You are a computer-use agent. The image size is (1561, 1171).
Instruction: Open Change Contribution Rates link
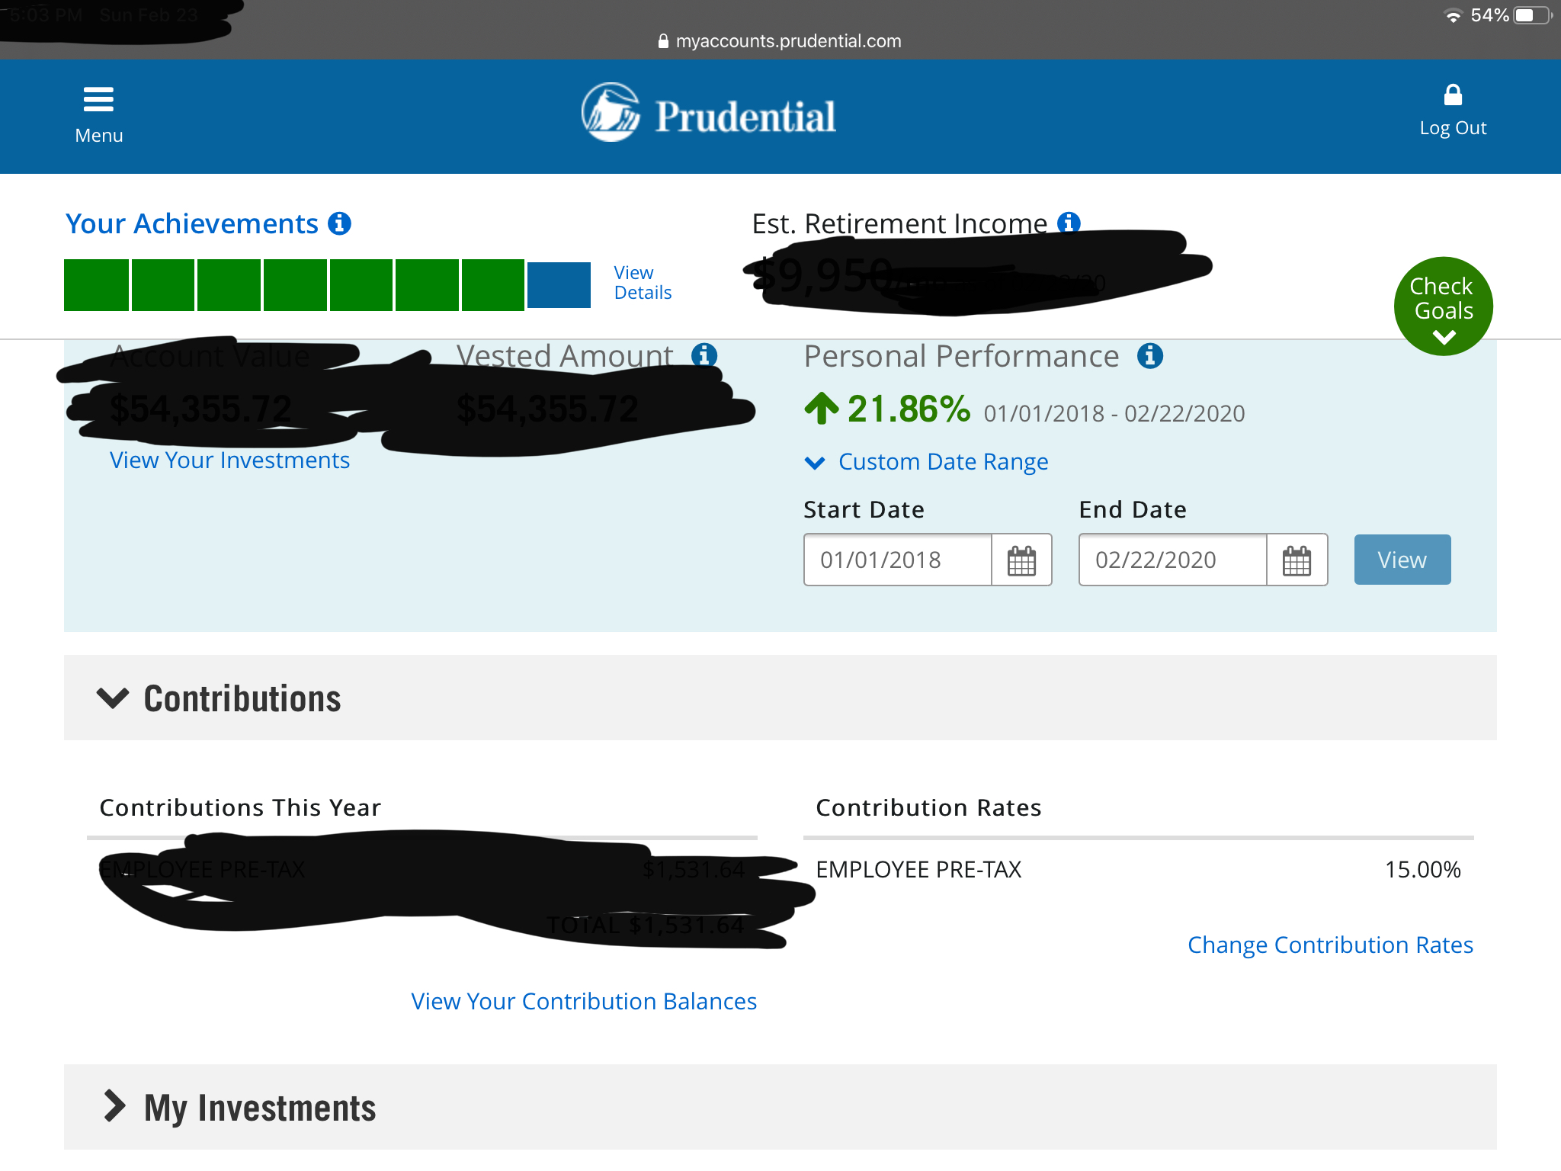click(1330, 945)
